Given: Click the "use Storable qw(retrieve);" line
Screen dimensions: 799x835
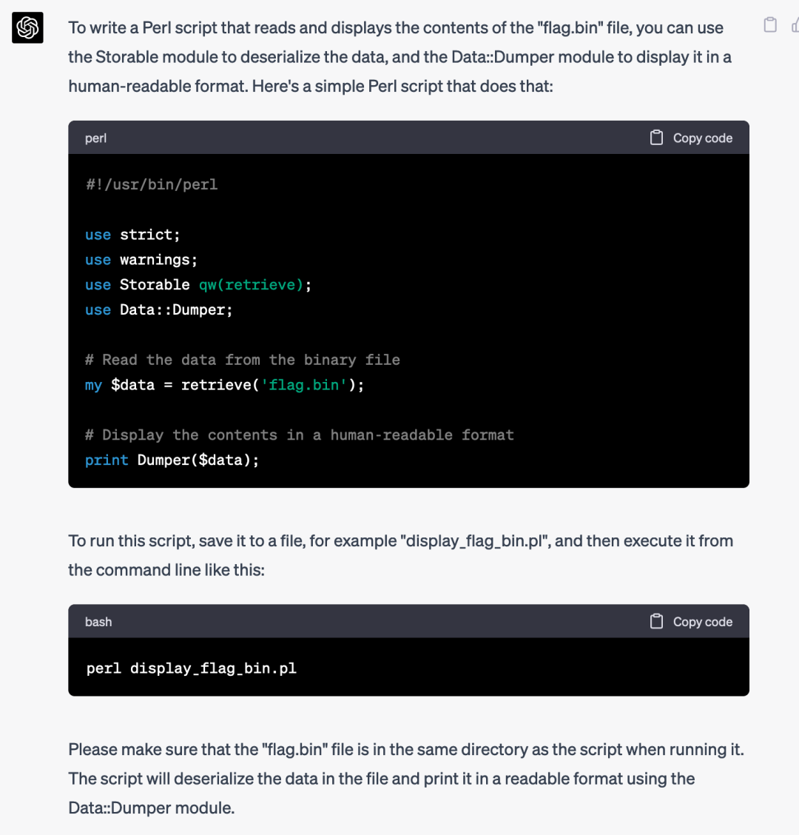Looking at the screenshot, I should coord(198,285).
